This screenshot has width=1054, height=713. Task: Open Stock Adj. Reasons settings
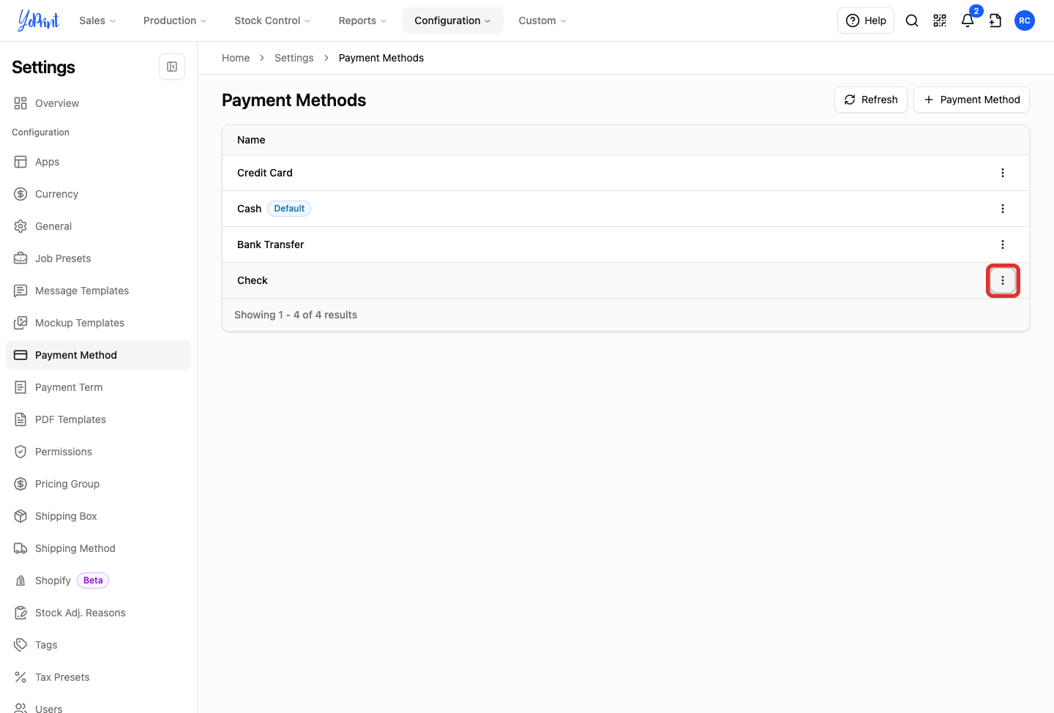(98, 613)
